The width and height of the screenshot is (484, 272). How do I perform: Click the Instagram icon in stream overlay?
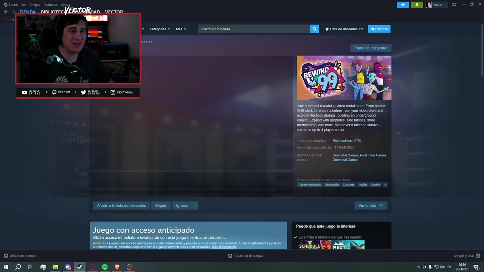coord(113,92)
